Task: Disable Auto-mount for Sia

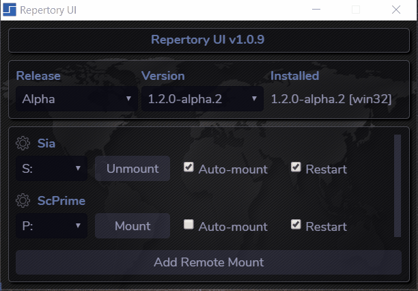Action: pyautogui.click(x=189, y=167)
